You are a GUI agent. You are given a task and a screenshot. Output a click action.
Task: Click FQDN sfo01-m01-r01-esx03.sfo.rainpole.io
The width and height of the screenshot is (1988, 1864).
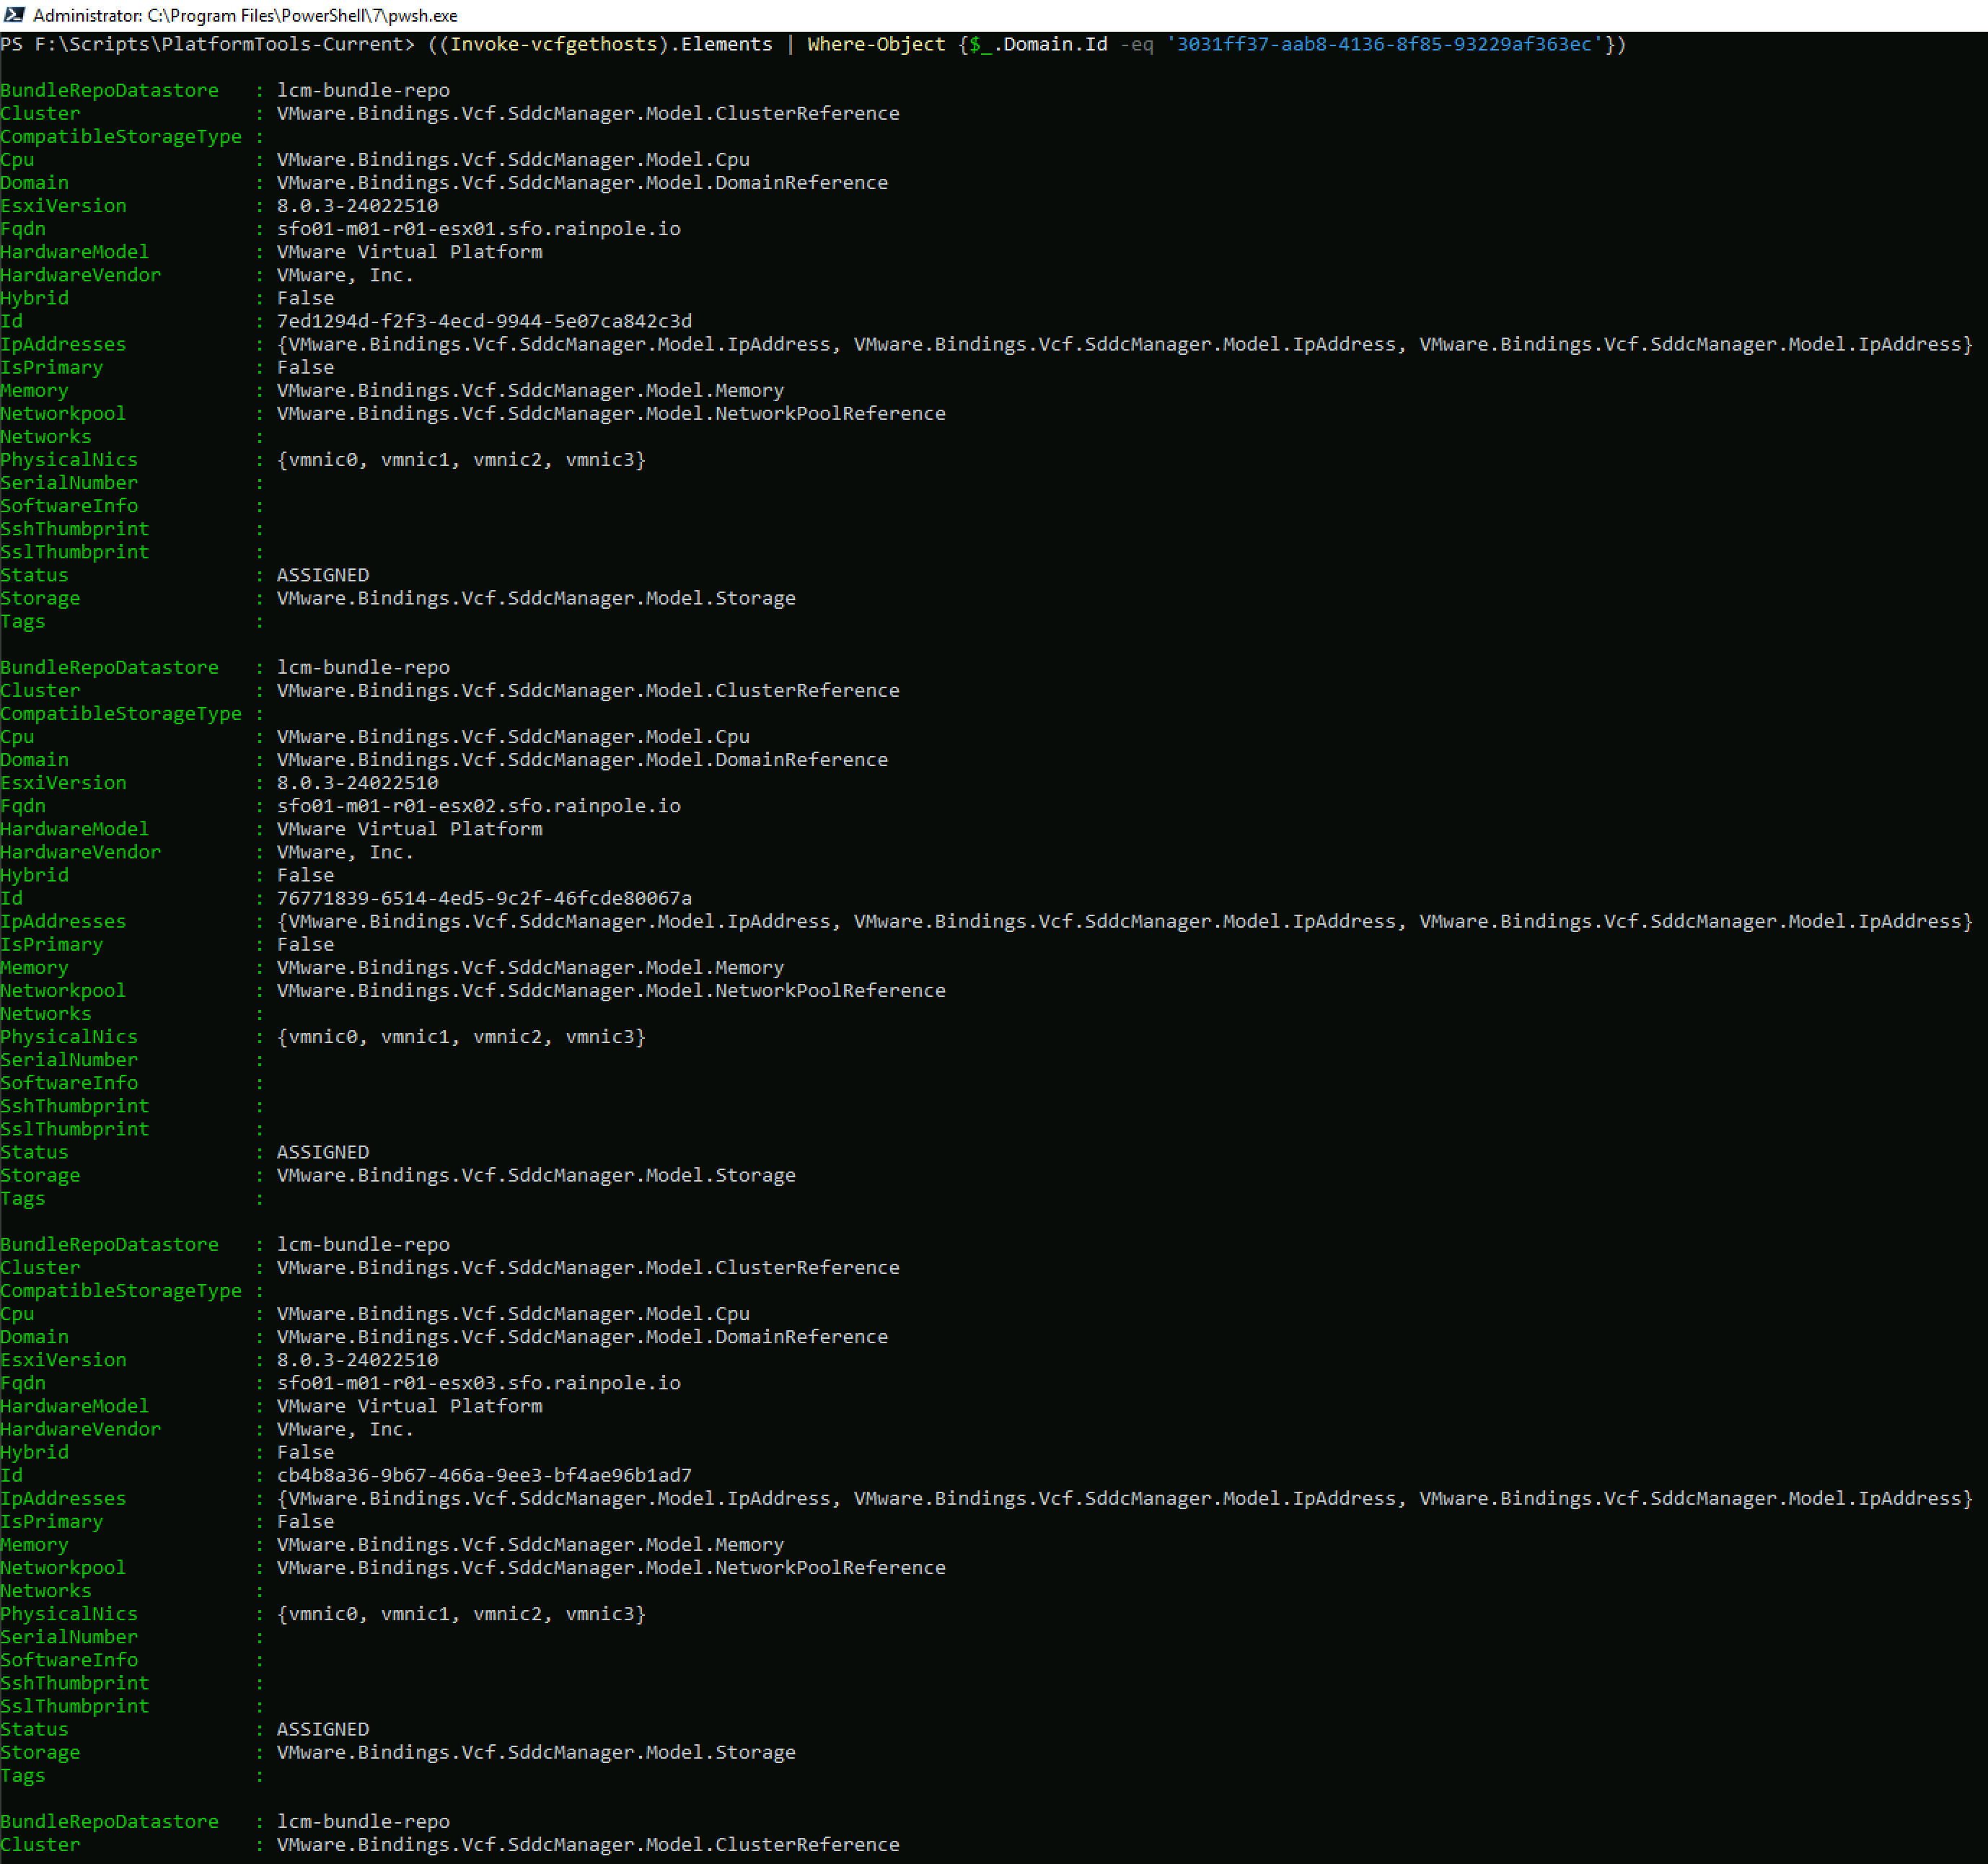click(478, 1383)
